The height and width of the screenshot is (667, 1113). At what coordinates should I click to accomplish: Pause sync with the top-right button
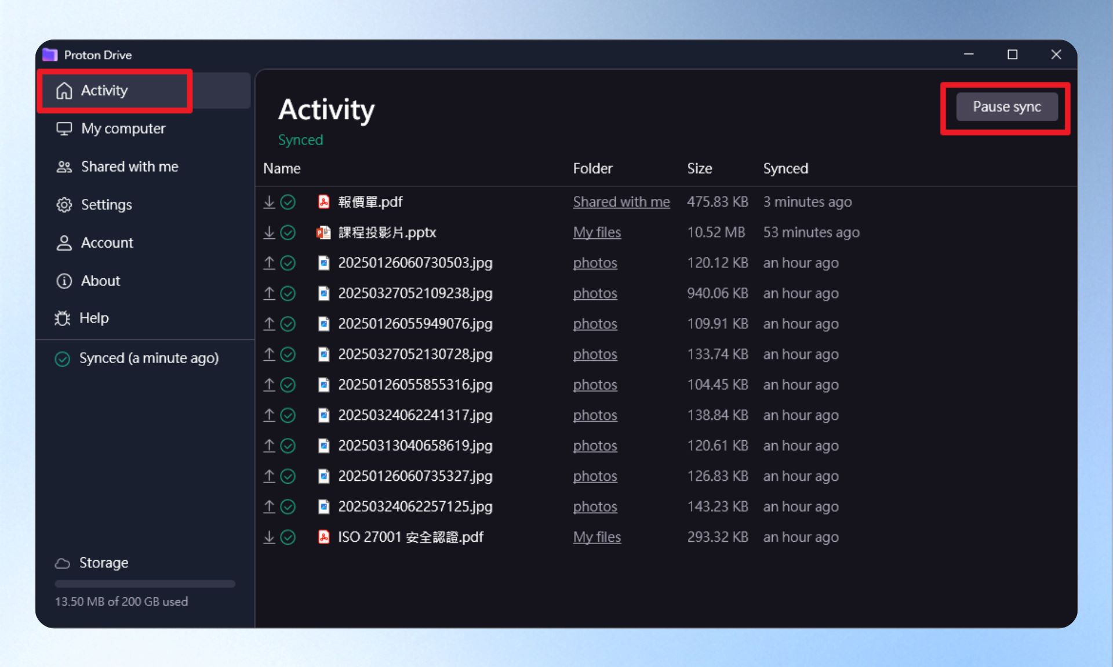pos(1007,107)
